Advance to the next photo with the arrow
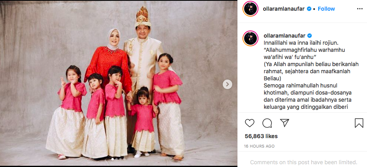 pyautogui.click(x=227, y=84)
